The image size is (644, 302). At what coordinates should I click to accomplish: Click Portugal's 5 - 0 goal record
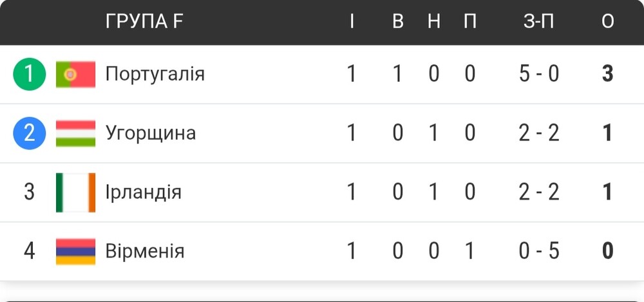539,74
